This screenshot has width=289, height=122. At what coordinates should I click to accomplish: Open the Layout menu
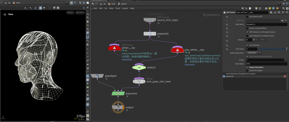(125, 8)
